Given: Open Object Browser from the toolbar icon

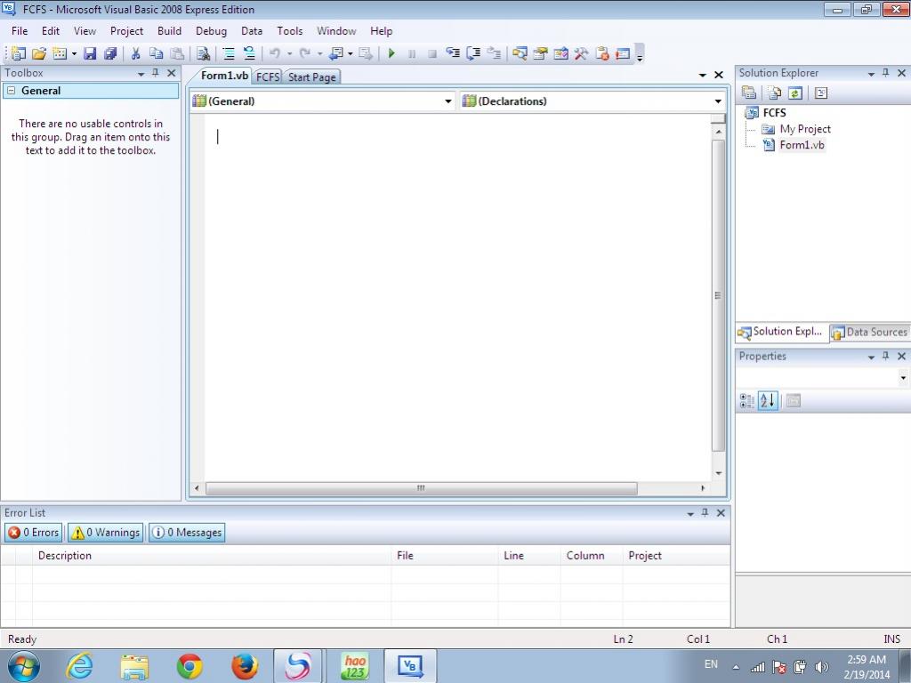Looking at the screenshot, I should 560,53.
